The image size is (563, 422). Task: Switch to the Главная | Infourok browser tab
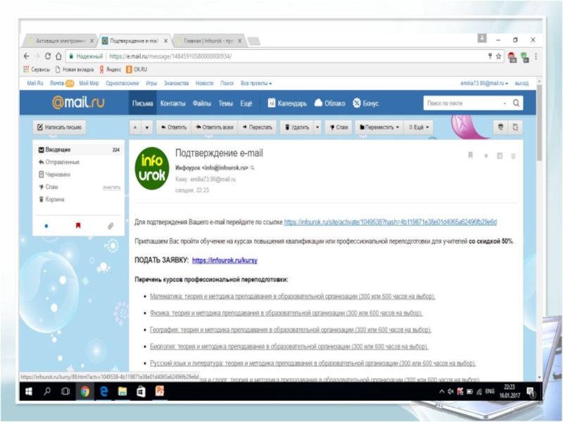(208, 41)
